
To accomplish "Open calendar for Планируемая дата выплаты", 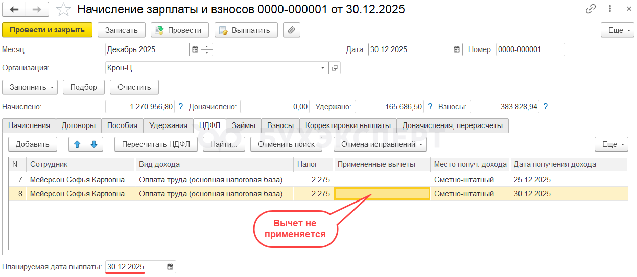I will coord(170,266).
